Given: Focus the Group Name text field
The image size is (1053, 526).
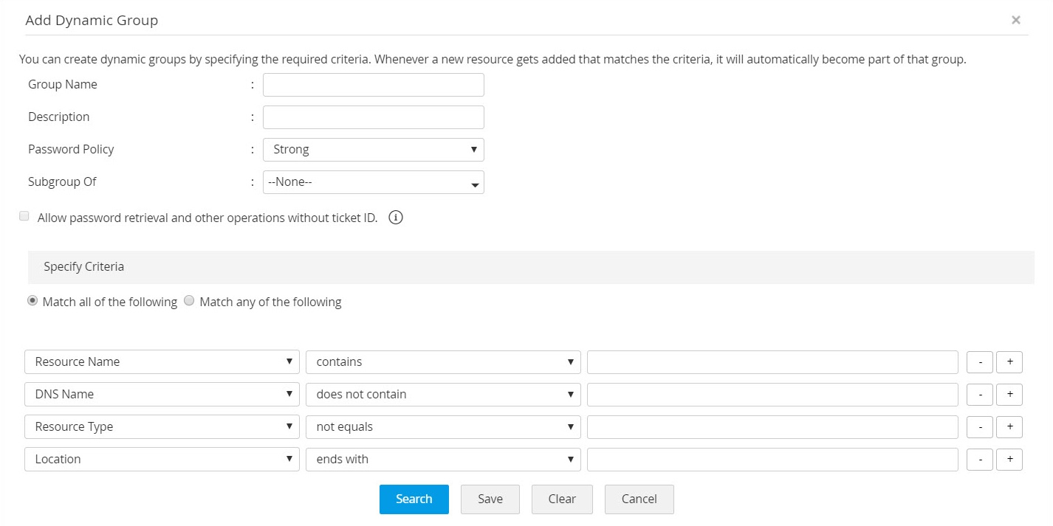Looking at the screenshot, I should pos(373,85).
